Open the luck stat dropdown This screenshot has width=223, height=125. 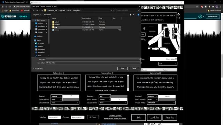click(x=168, y=64)
